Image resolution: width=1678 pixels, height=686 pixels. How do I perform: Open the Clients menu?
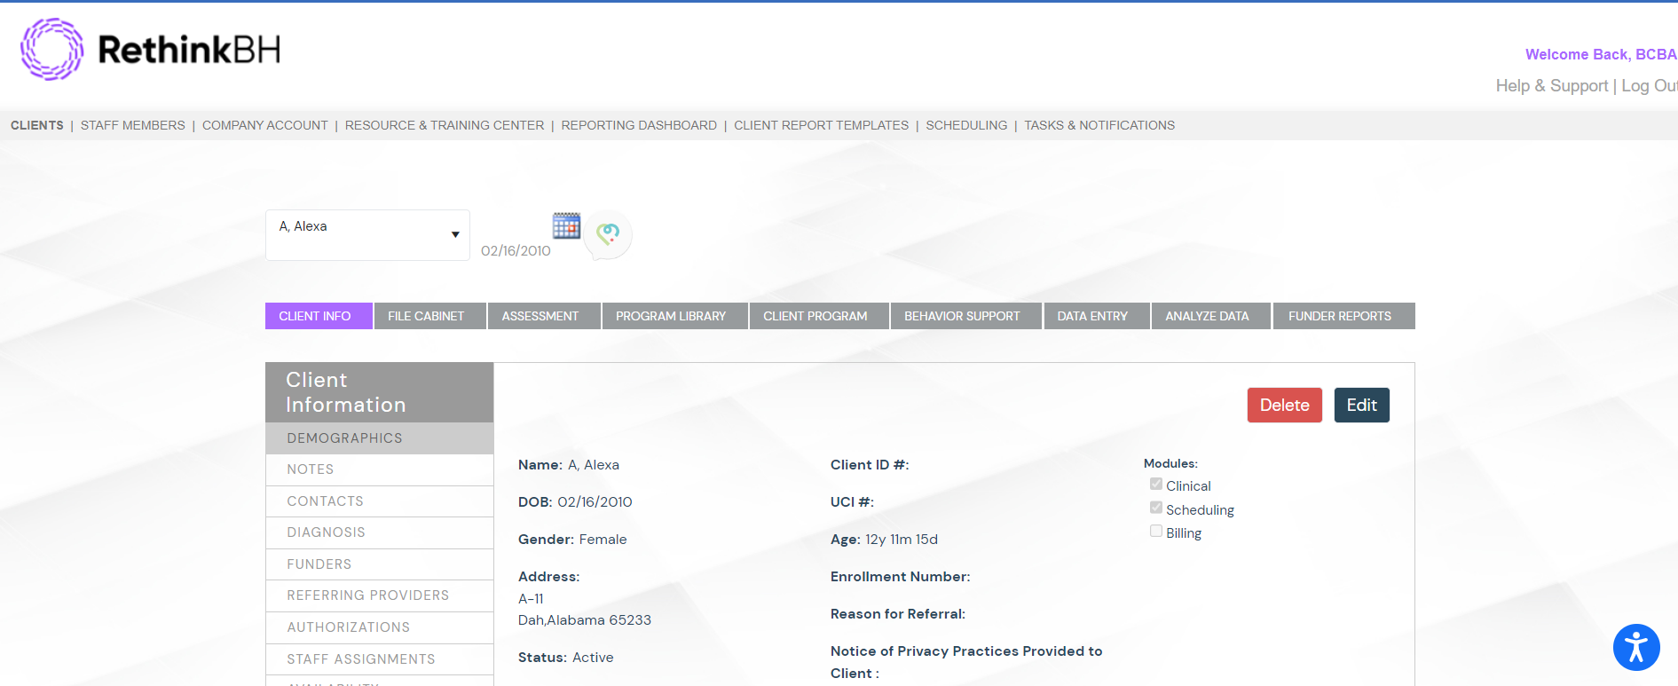(37, 125)
